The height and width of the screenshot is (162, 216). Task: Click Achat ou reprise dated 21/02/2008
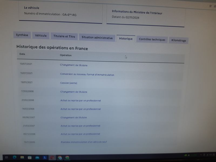tap(80, 100)
